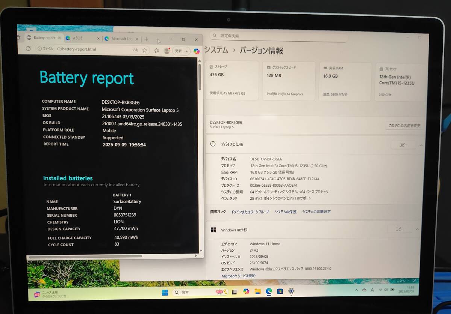Open a new Edge tab
This screenshot has width=451, height=314.
[146, 39]
